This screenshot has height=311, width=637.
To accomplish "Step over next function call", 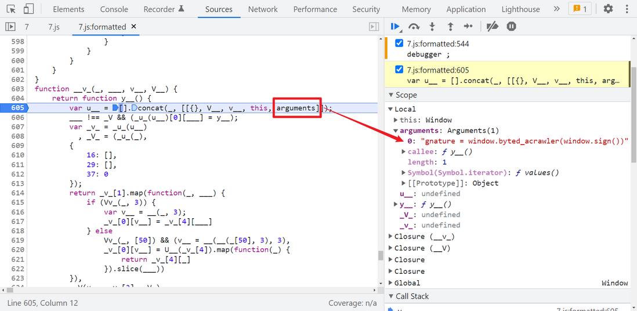I will coord(414,27).
